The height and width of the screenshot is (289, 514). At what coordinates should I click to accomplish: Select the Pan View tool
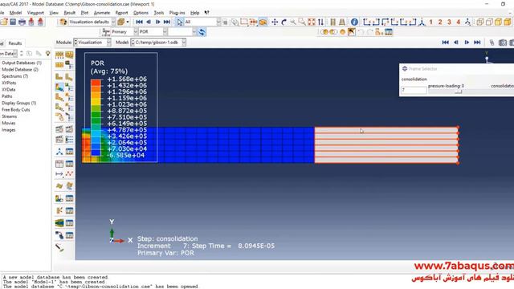pyautogui.click(x=275, y=22)
